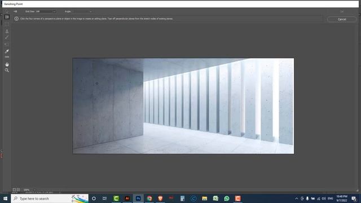This screenshot has height=203, width=361.
Task: Open the zoom percentage dropdown
Action: (x=34, y=190)
